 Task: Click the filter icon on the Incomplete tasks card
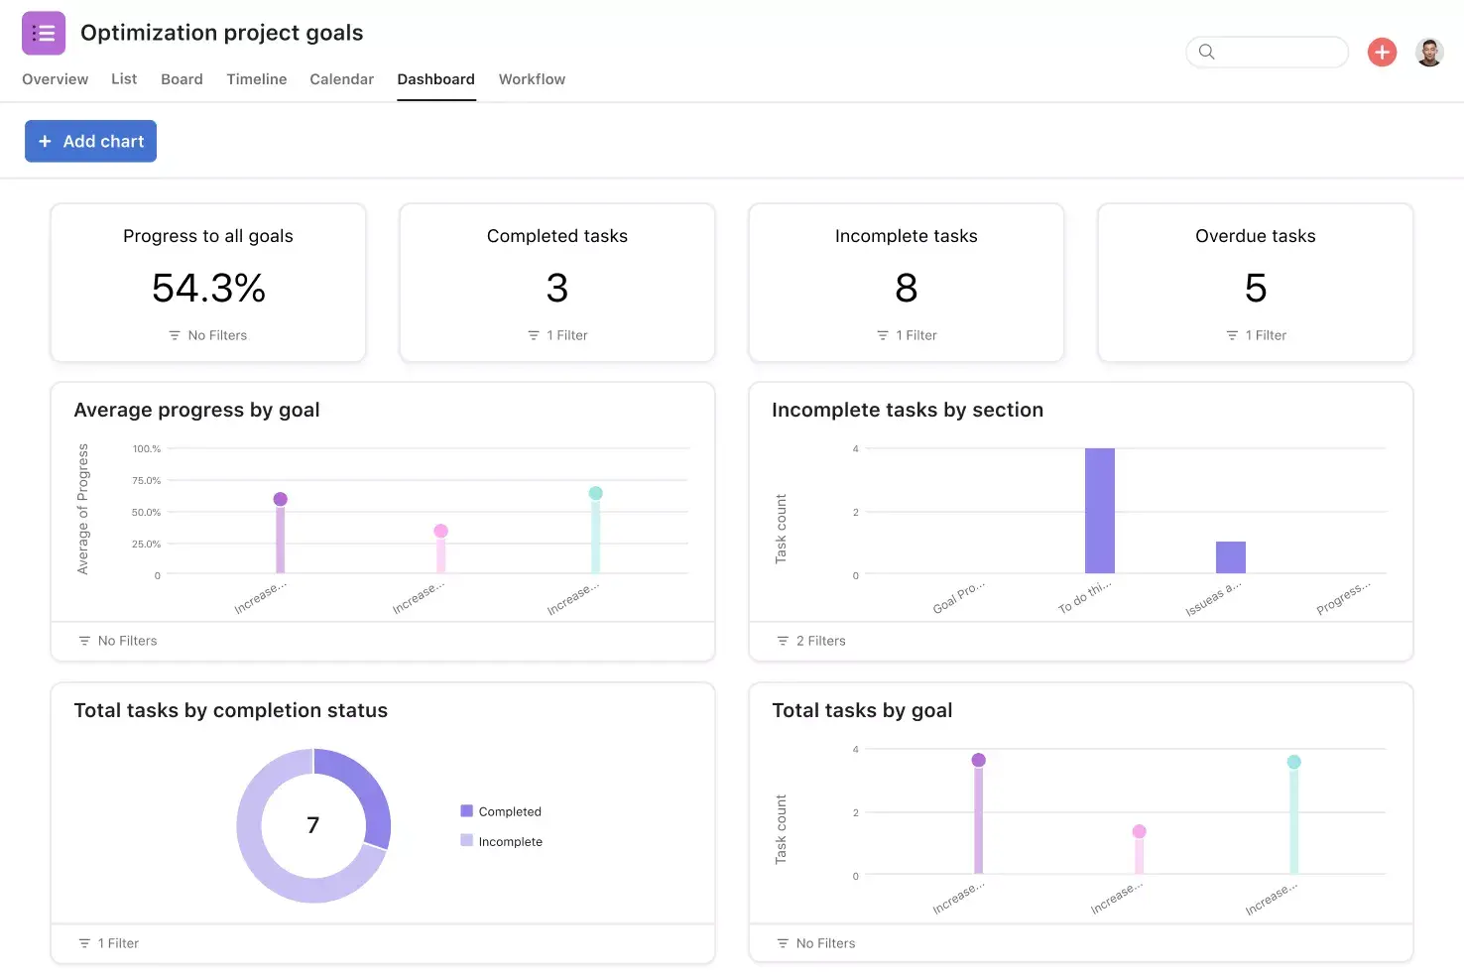tap(882, 335)
